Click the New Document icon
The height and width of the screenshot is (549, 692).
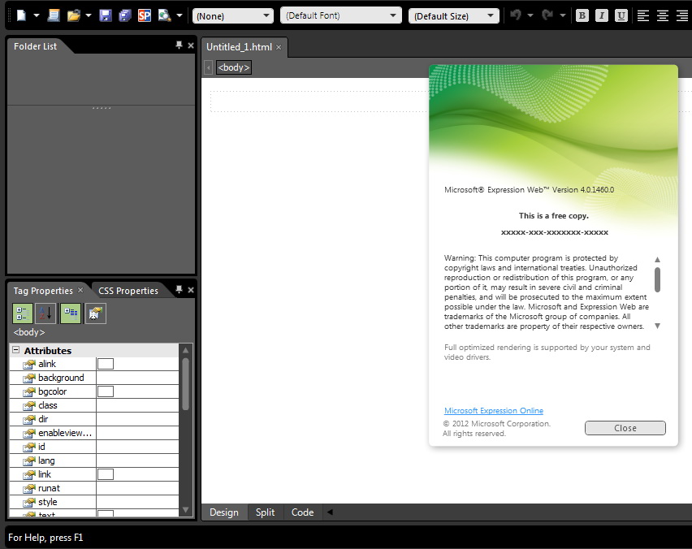(21, 15)
